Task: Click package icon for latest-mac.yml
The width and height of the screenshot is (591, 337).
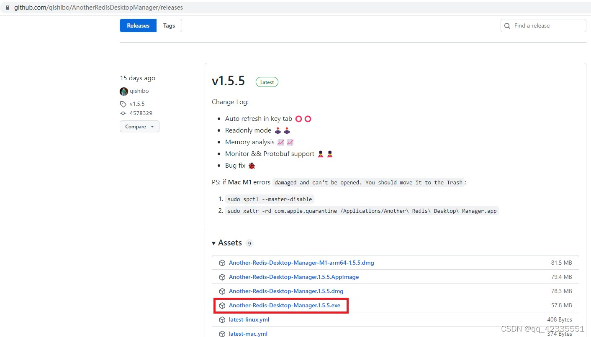Action: (x=222, y=334)
